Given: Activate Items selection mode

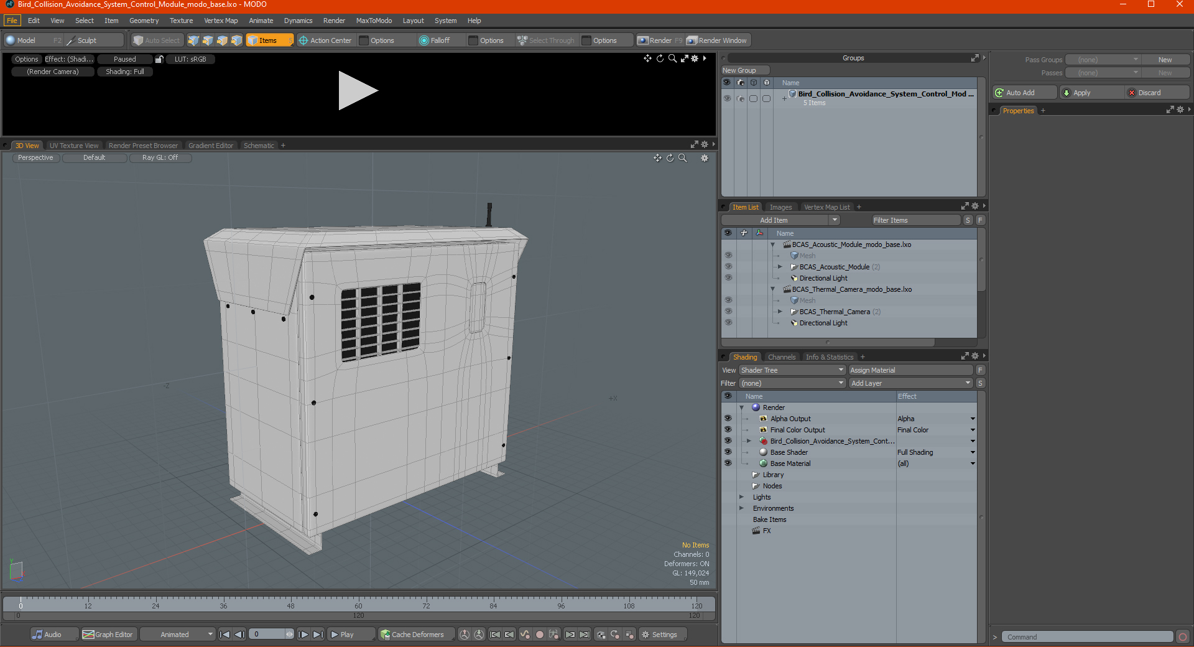Looking at the screenshot, I should [270, 40].
